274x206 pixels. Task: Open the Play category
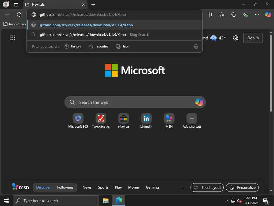point(118,187)
